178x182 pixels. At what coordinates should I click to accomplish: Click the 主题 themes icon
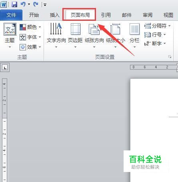10,29
